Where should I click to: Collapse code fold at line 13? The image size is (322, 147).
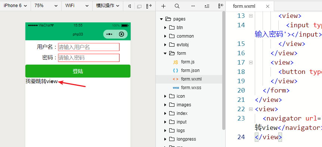251,16
